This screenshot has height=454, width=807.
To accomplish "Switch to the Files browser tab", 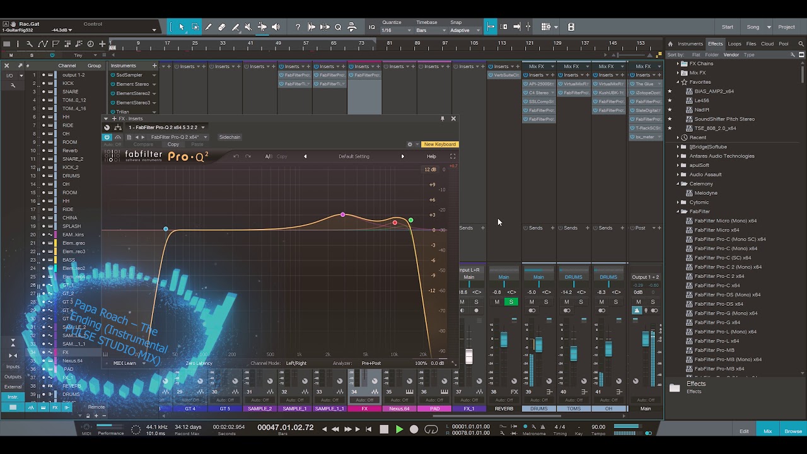I will pos(751,44).
